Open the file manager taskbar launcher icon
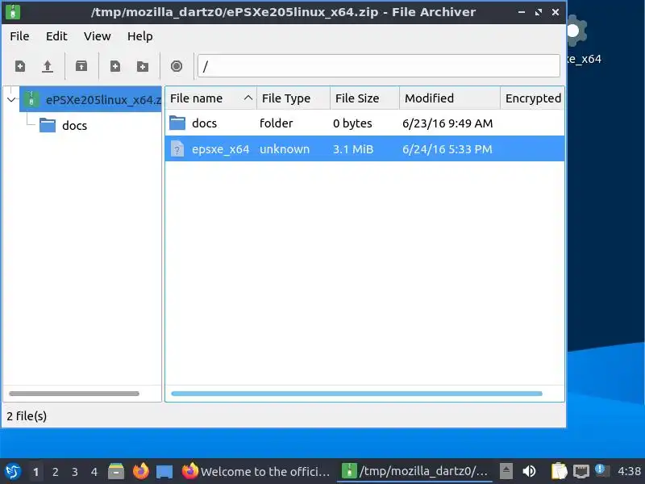Screen dimensions: 645x484 pyautogui.click(x=116, y=472)
